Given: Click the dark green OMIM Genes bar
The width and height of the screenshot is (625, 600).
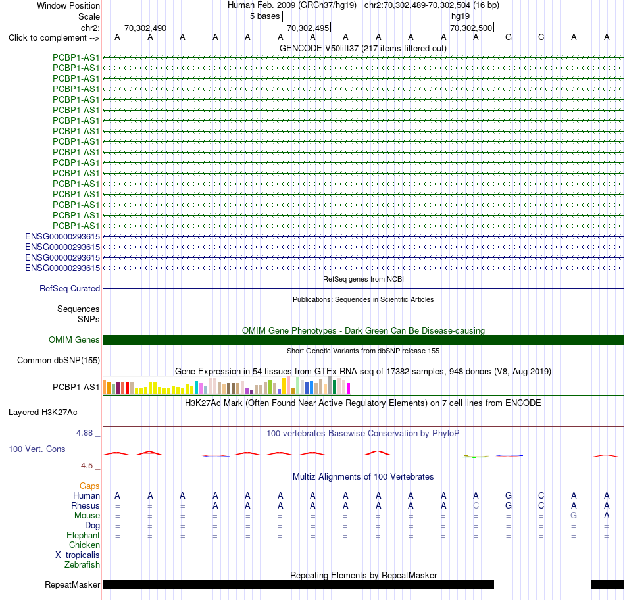Looking at the screenshot, I should [363, 339].
